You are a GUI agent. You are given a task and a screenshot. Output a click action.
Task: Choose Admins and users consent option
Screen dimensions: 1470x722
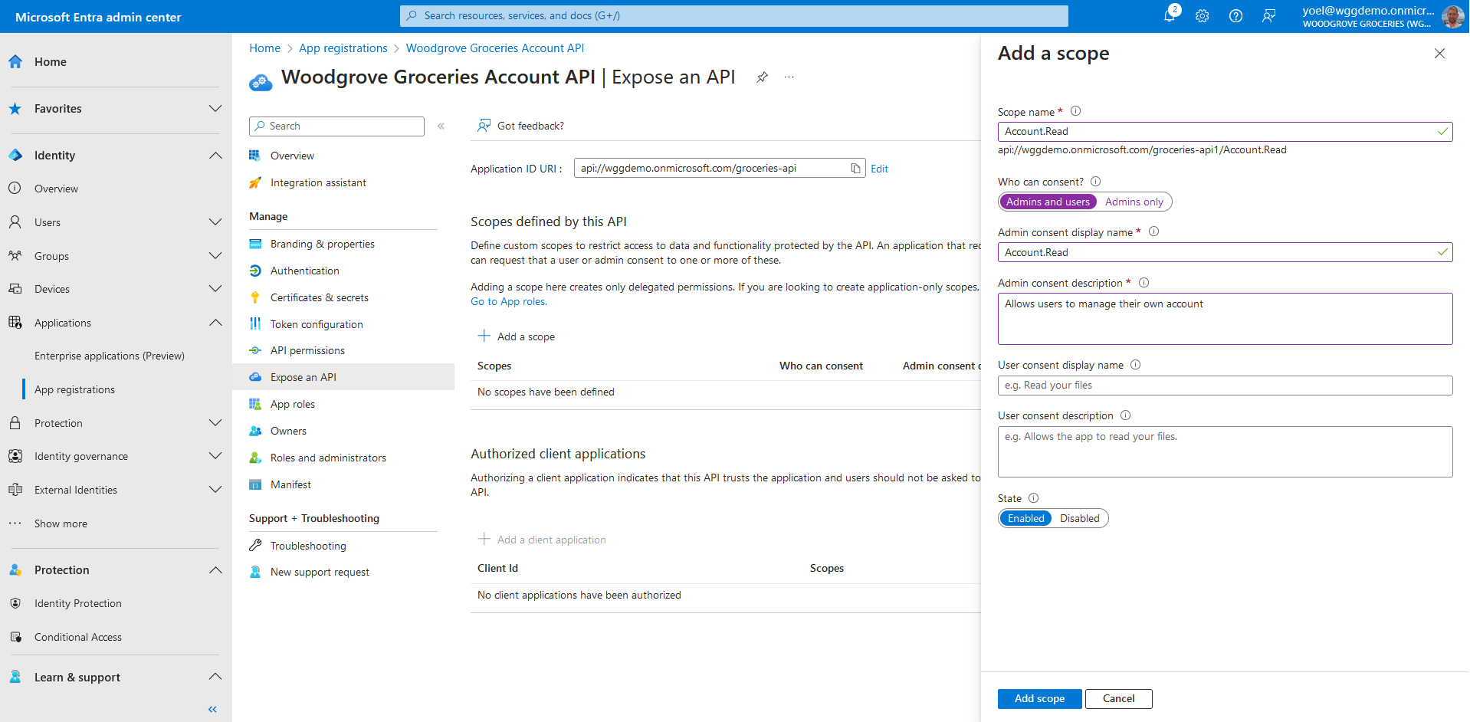pos(1047,202)
